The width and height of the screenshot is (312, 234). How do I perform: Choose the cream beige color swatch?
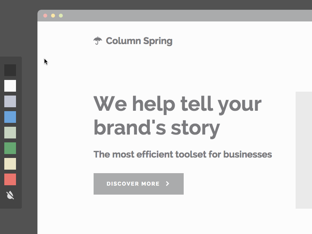point(10,164)
